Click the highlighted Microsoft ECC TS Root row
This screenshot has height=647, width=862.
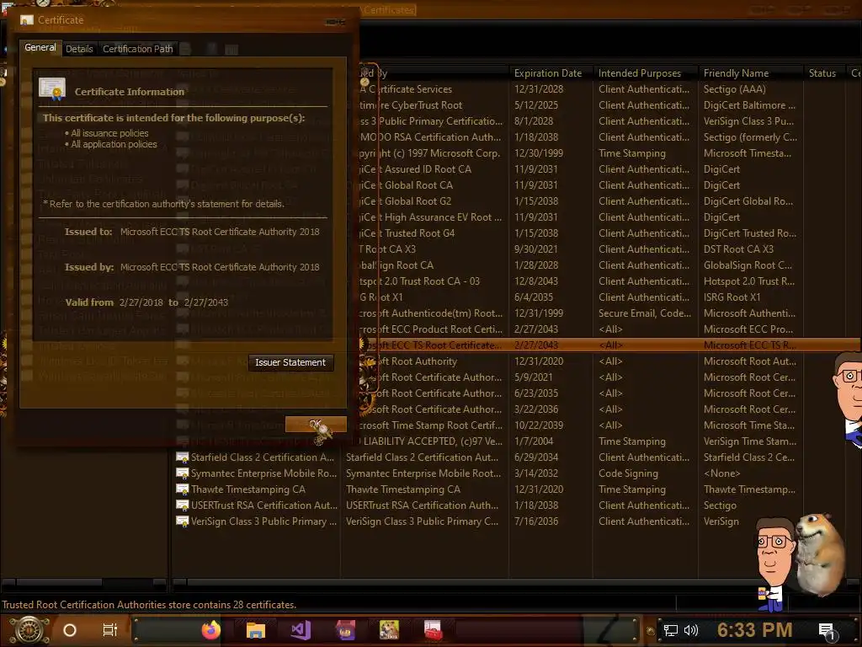609,345
